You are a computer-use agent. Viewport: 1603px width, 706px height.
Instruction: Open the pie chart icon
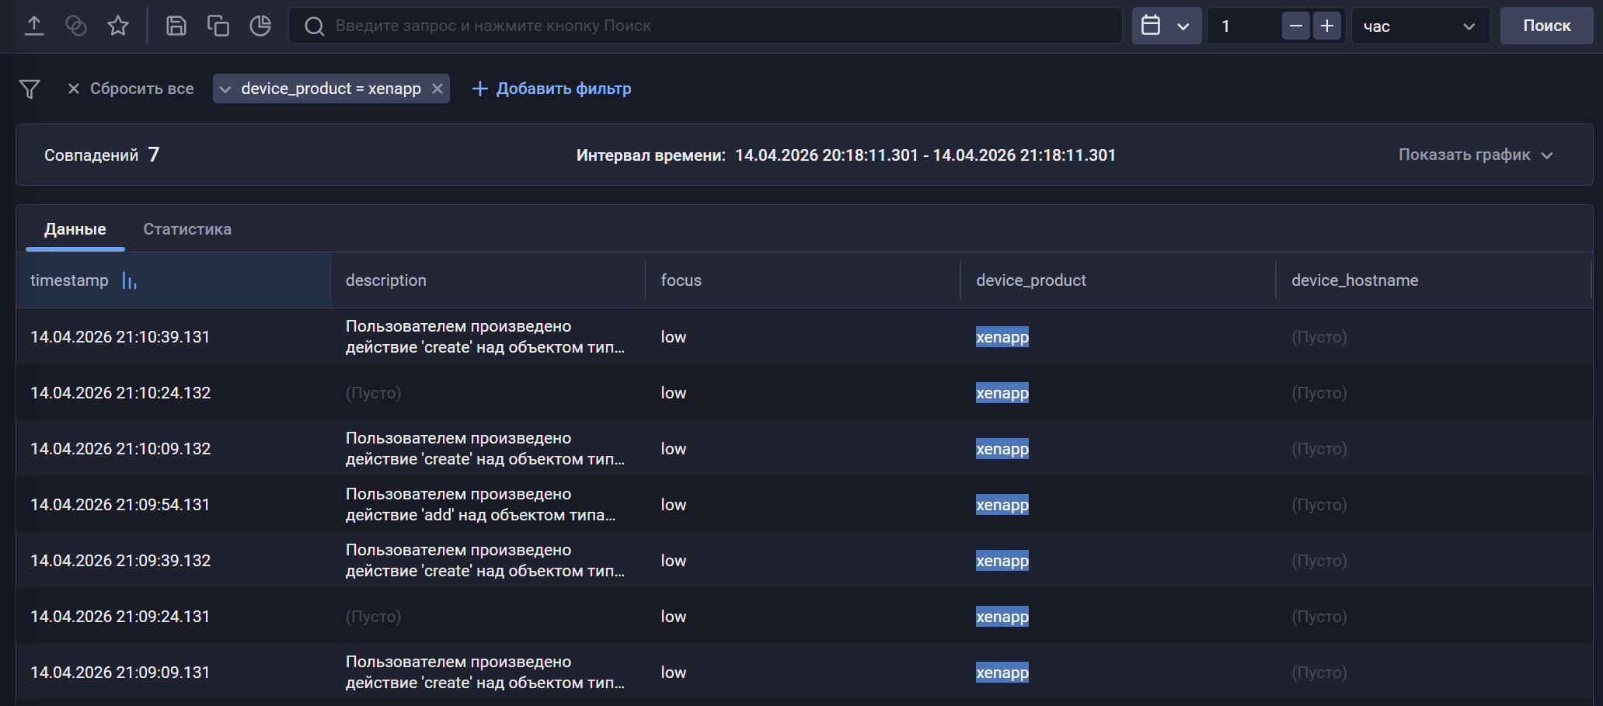pos(260,26)
